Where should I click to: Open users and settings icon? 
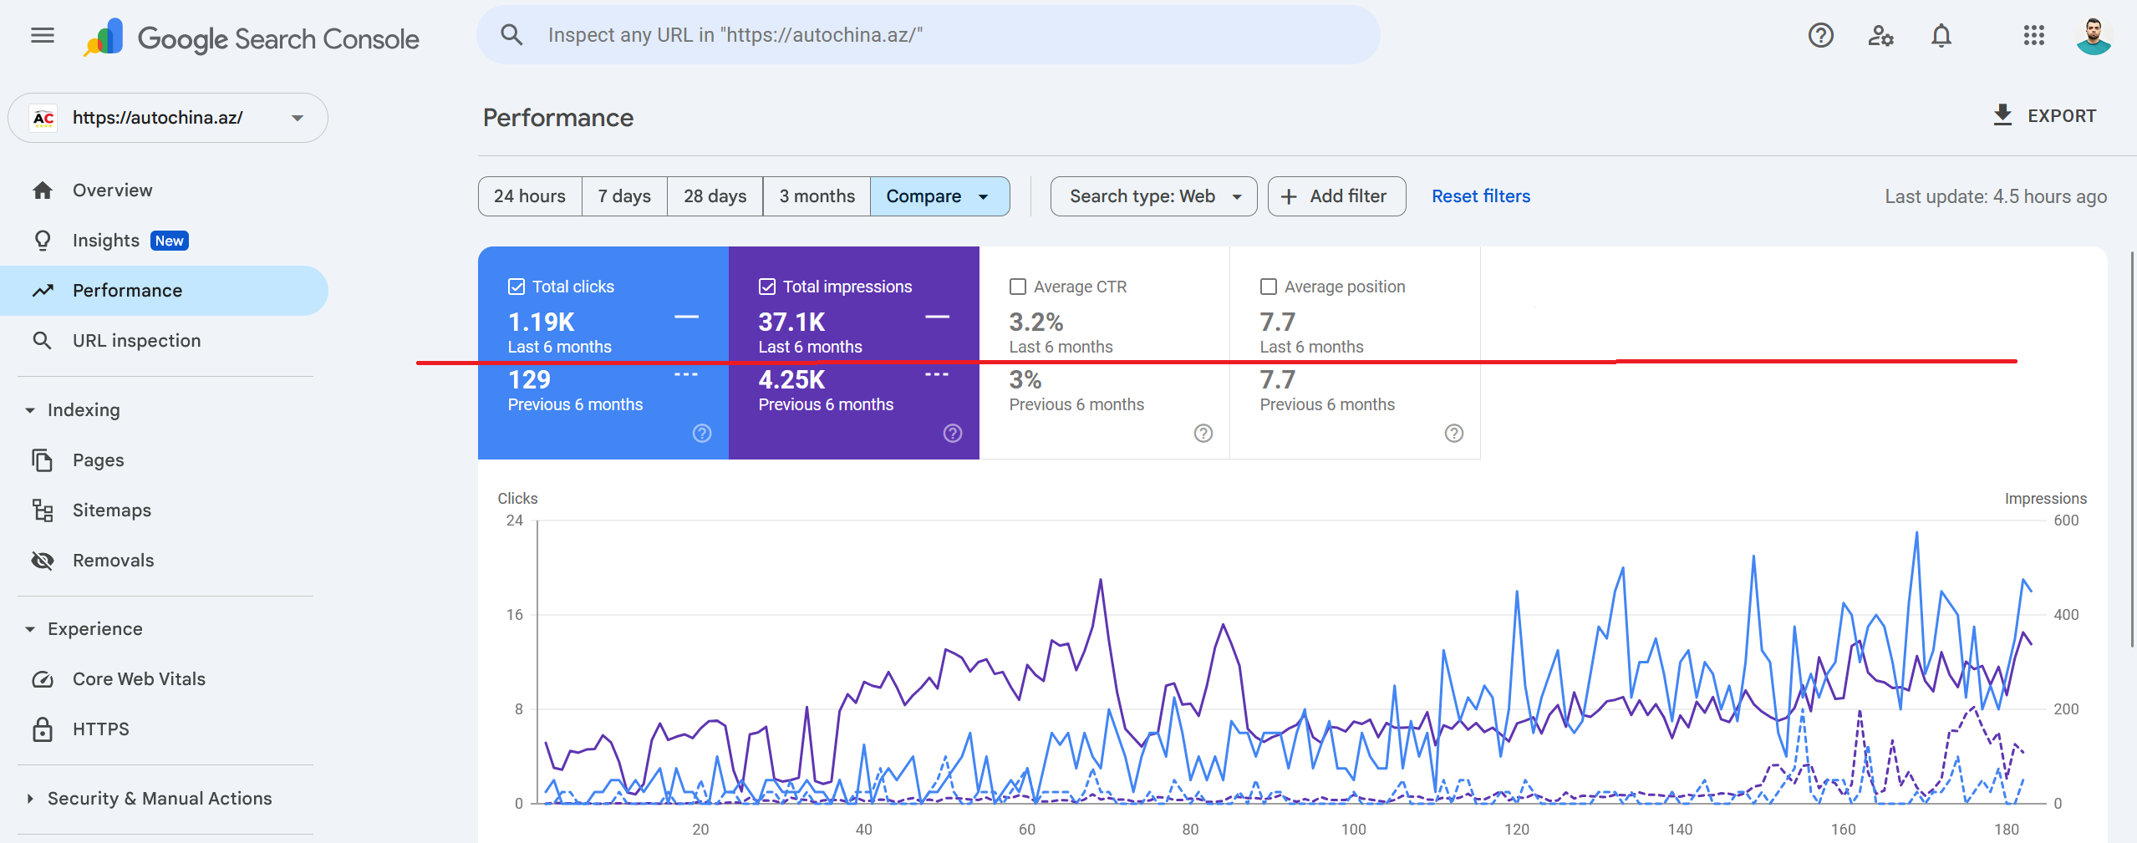pos(1880,35)
